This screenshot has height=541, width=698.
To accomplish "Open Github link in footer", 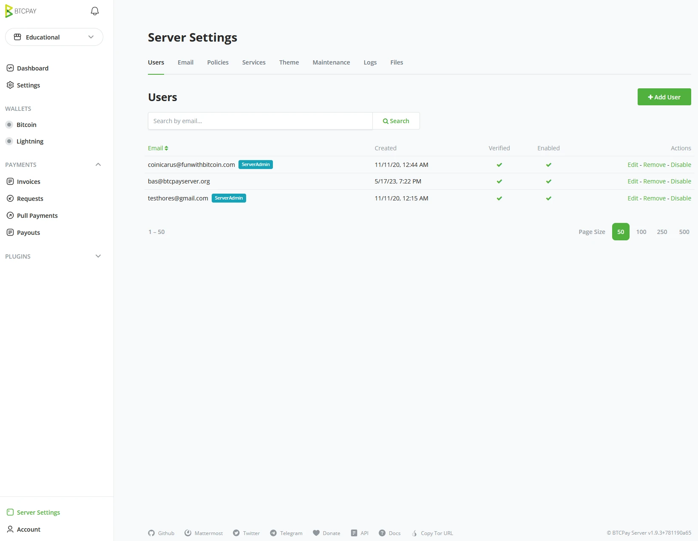I will pyautogui.click(x=161, y=533).
